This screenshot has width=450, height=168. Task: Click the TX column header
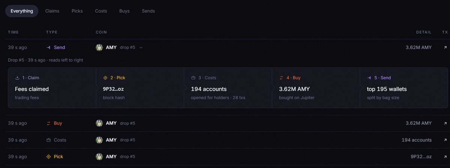pyautogui.click(x=445, y=33)
